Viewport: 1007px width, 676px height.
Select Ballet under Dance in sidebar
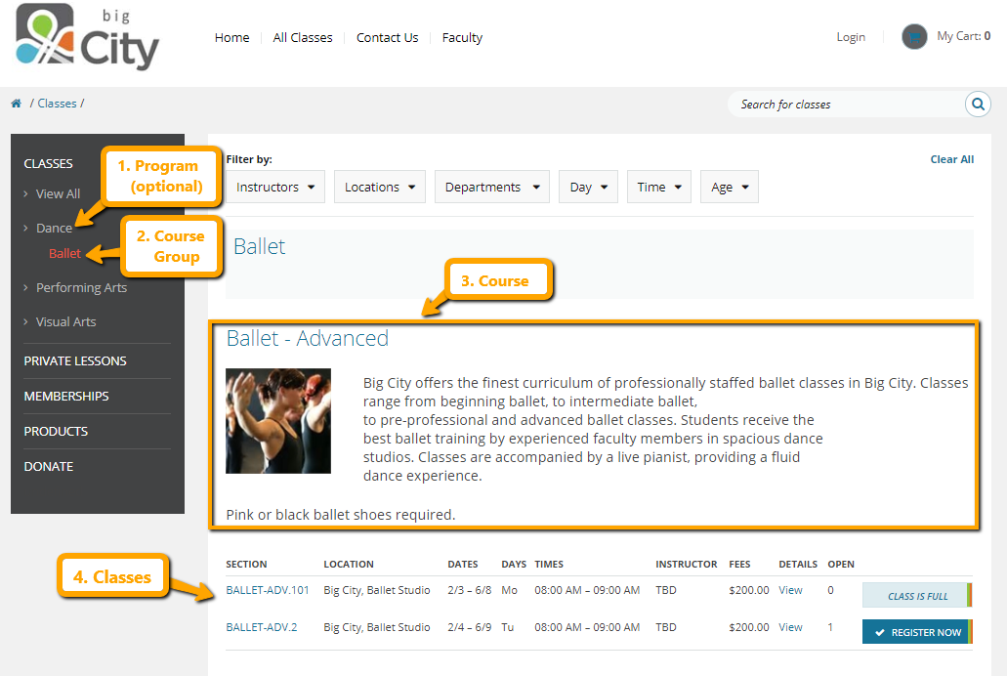(64, 253)
